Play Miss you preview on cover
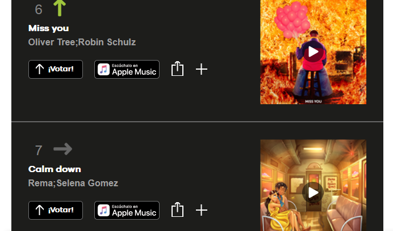 click(x=313, y=52)
